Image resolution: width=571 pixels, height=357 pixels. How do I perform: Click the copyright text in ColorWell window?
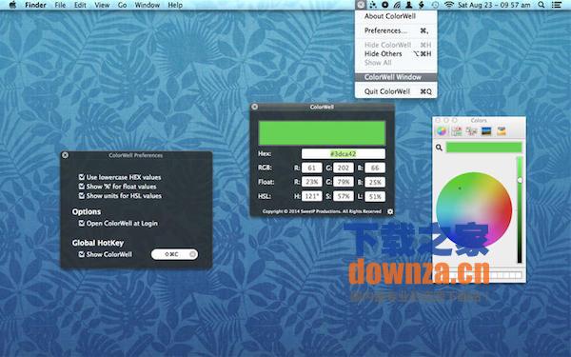point(322,211)
